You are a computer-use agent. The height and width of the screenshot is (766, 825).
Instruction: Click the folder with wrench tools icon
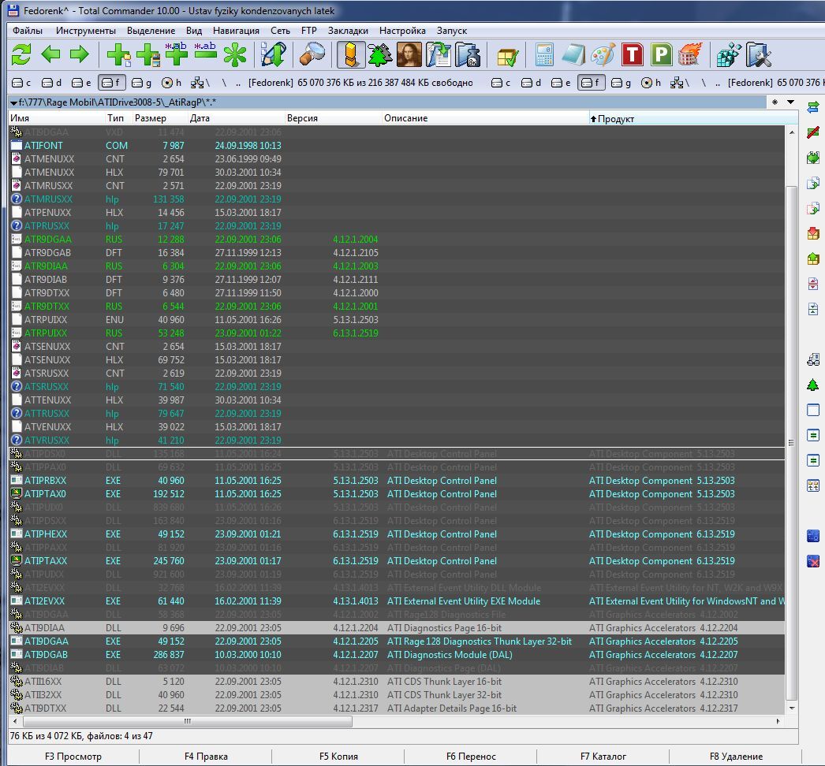tap(758, 54)
